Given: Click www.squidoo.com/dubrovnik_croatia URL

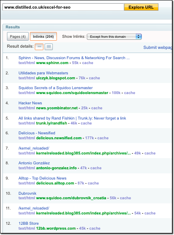Looking at the screenshot, I should point(71,198).
